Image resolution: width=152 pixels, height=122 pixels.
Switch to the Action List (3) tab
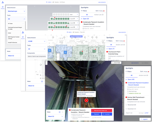(99, 15)
